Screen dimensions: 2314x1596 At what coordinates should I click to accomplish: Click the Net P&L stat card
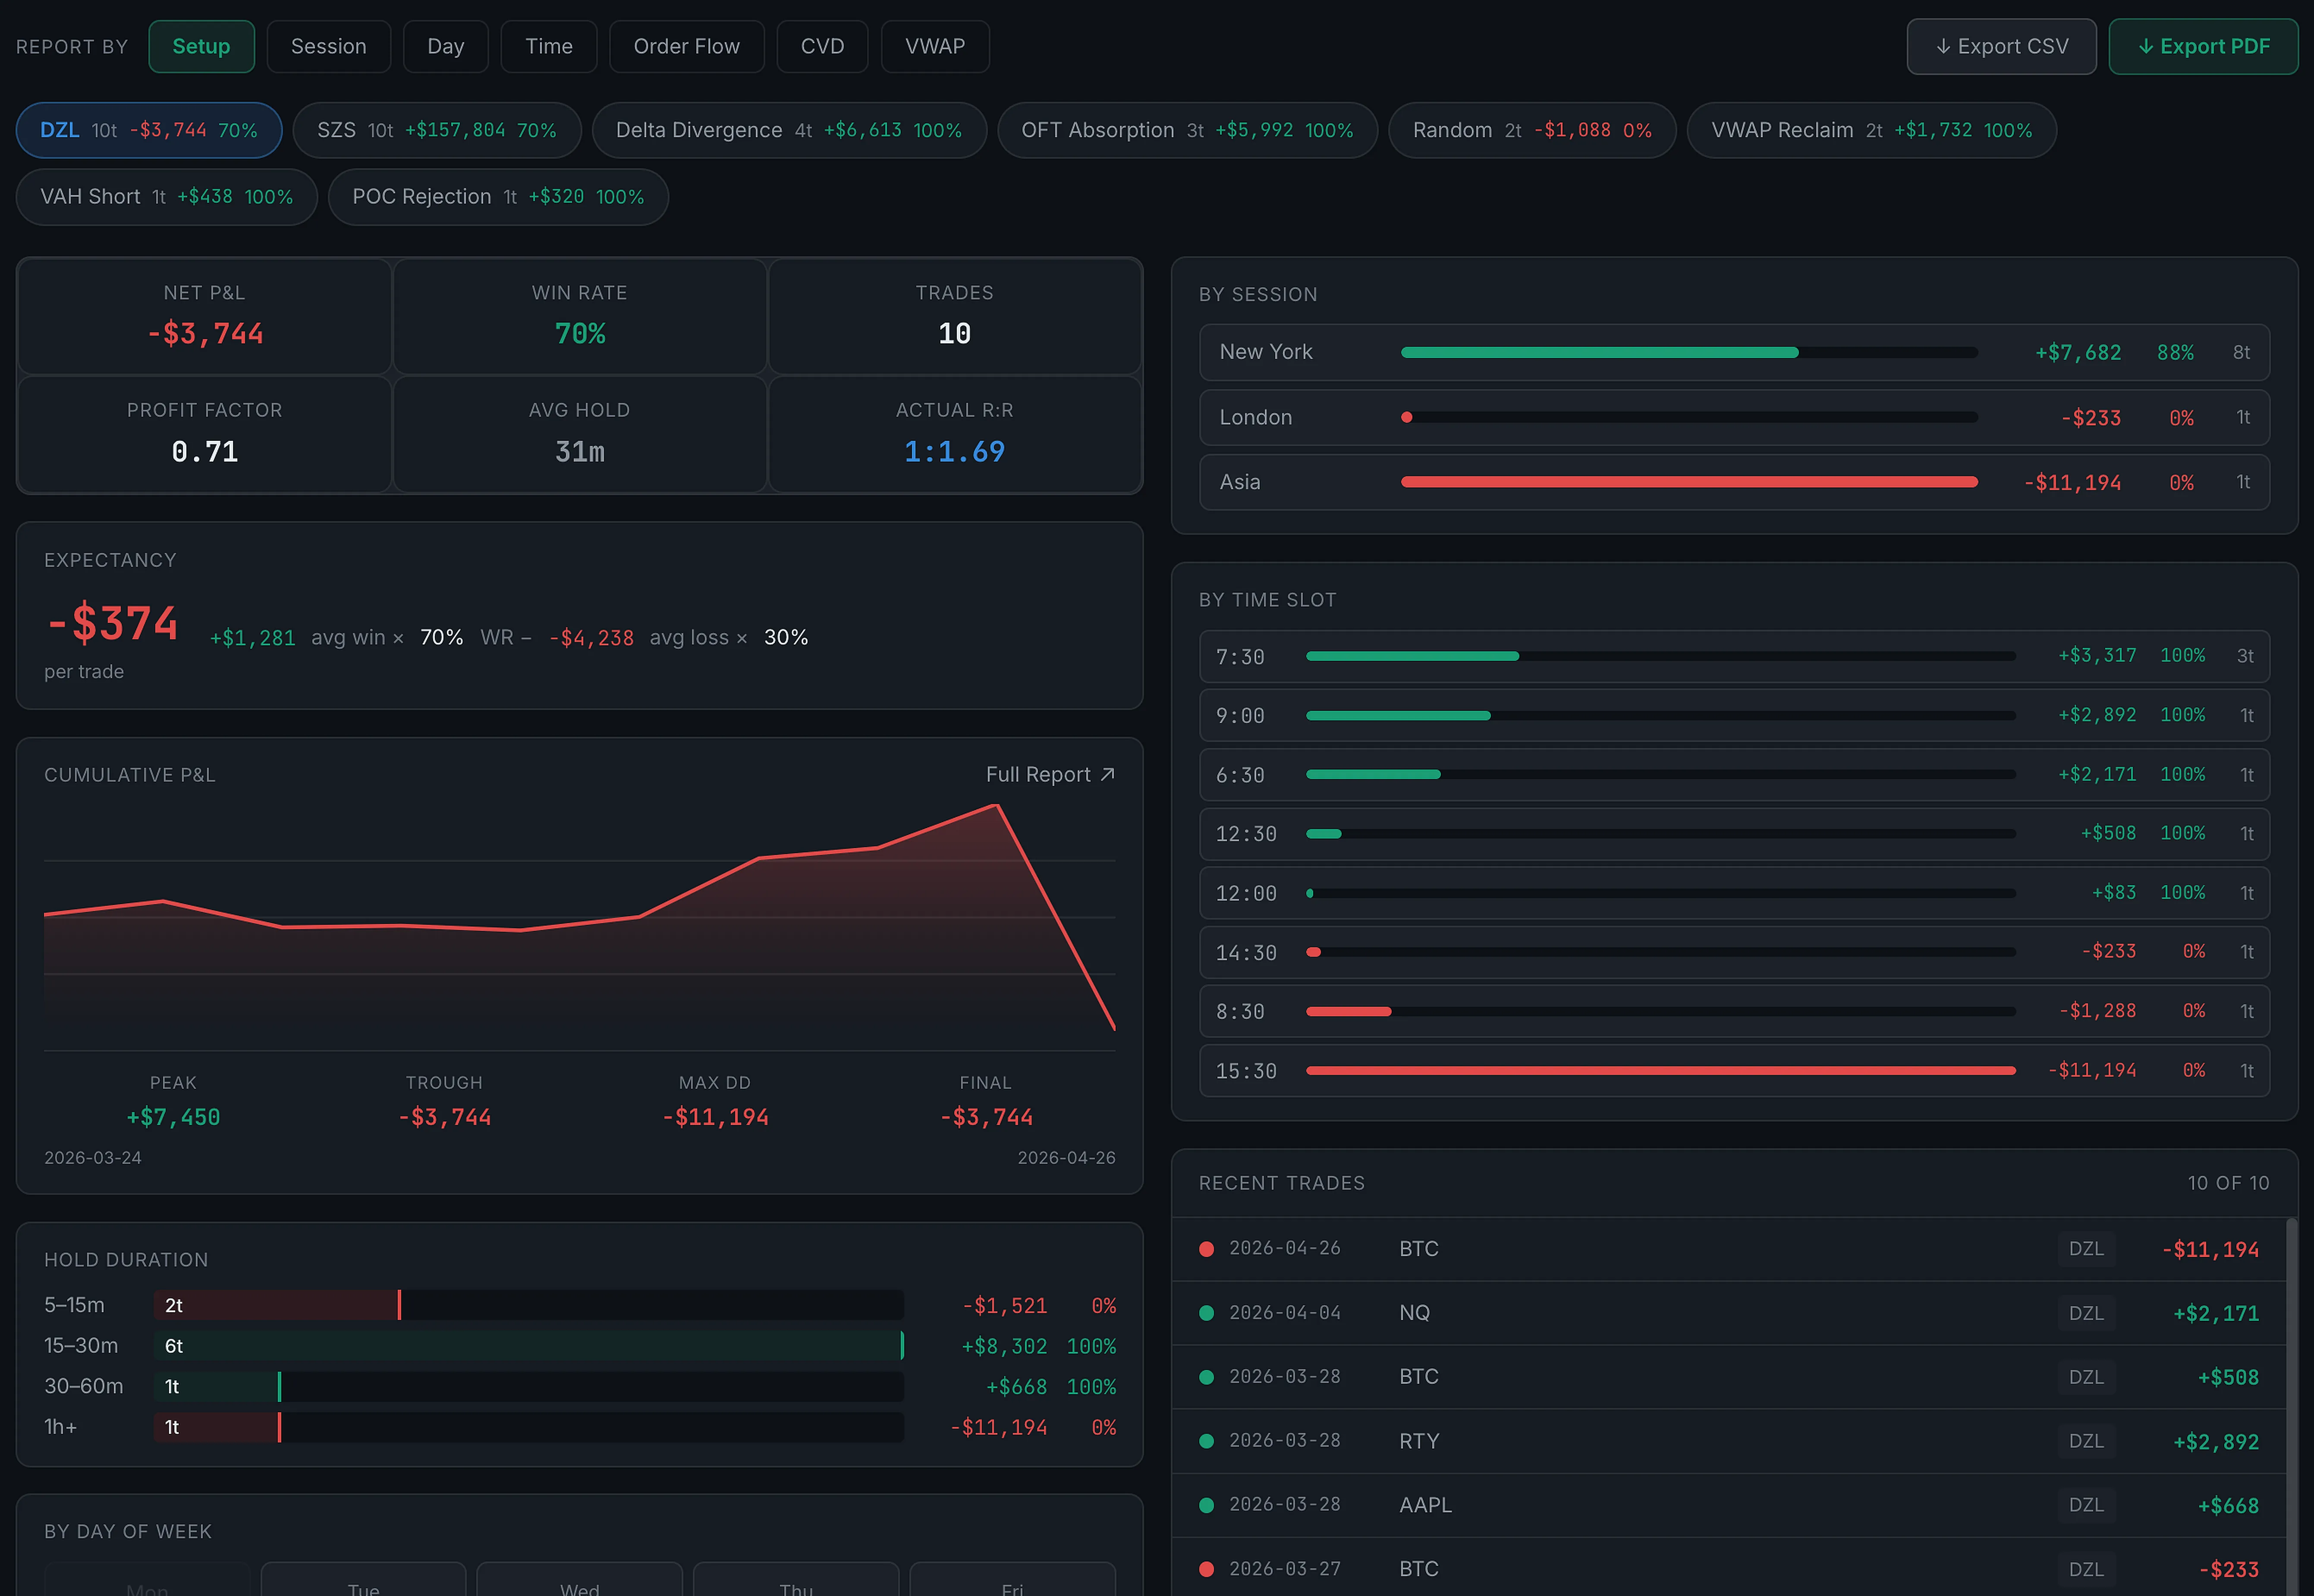205,317
